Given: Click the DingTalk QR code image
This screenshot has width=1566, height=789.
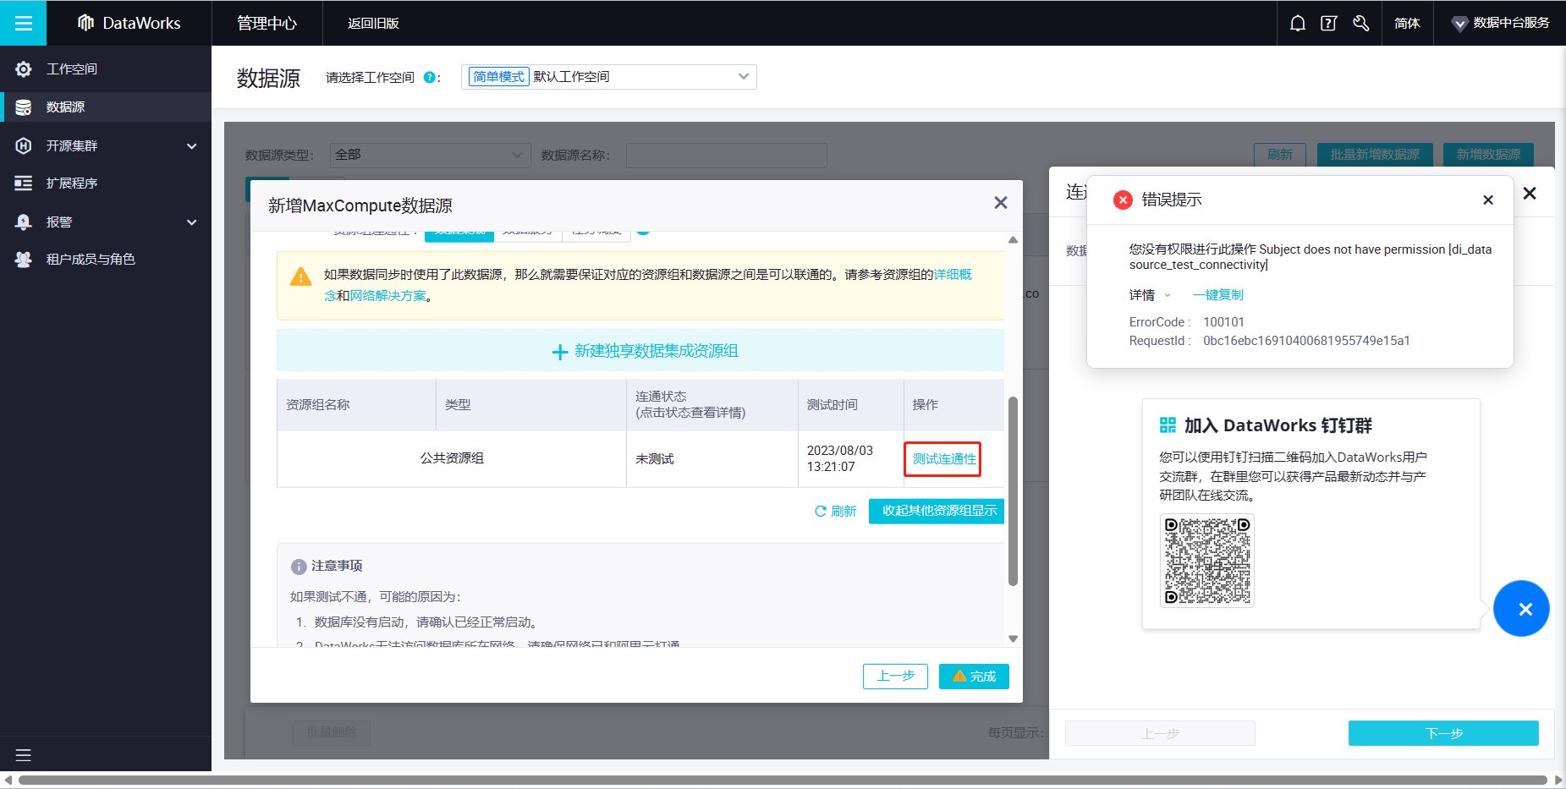Looking at the screenshot, I should tap(1207, 561).
